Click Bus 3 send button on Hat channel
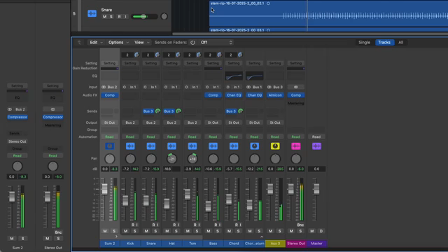The image size is (448, 252). pos(169,111)
